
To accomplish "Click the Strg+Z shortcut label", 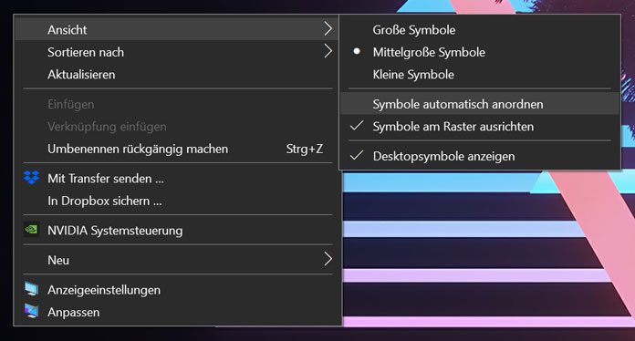I will point(305,149).
